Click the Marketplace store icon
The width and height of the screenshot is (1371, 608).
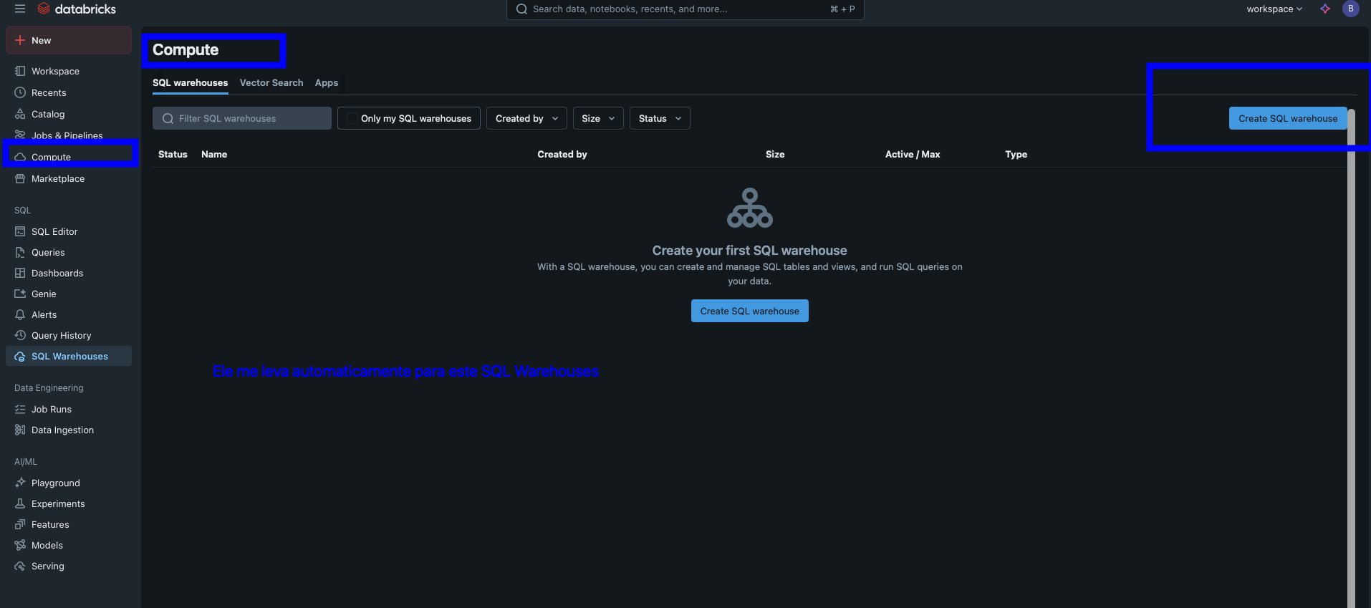click(x=20, y=178)
